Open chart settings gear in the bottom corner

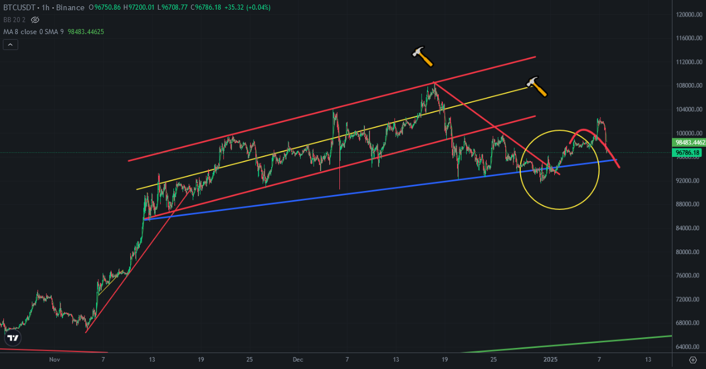(x=692, y=360)
